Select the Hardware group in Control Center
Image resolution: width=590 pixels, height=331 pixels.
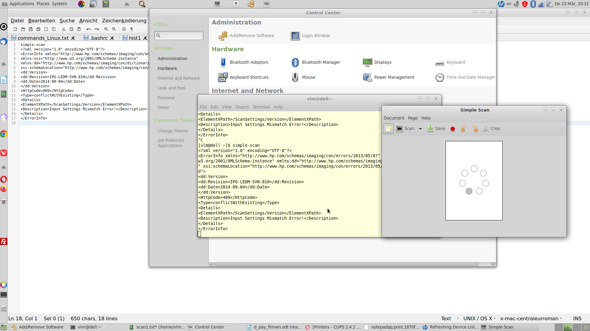pyautogui.click(x=167, y=68)
